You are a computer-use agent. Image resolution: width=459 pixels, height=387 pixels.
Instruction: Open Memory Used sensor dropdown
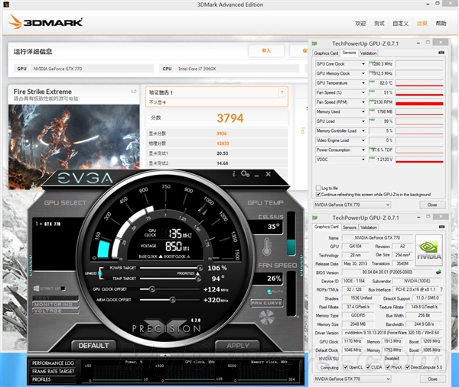click(x=363, y=112)
